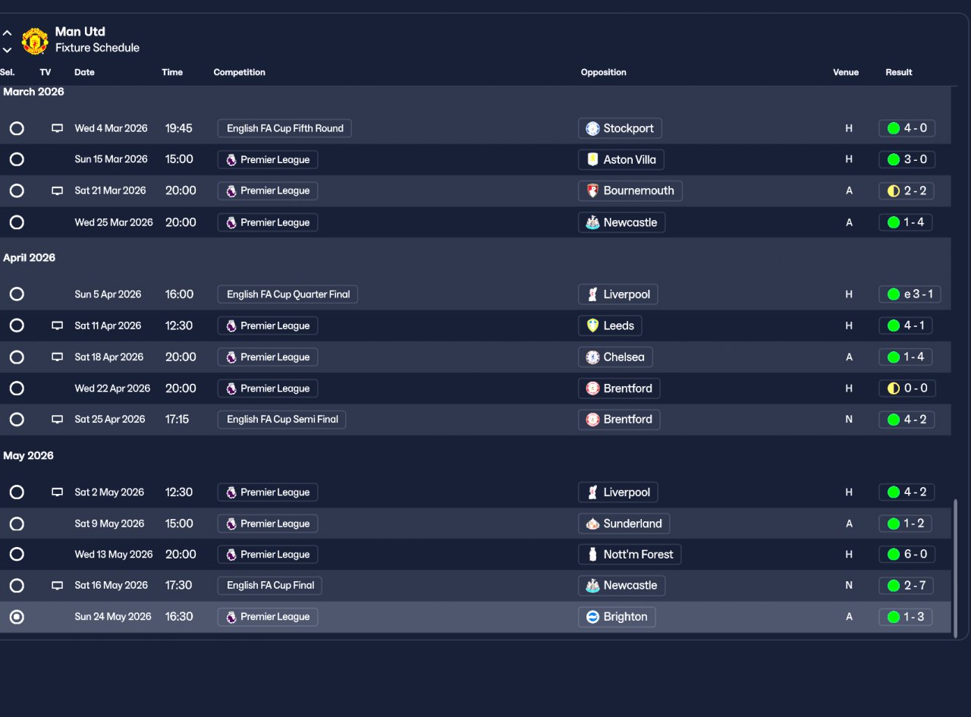View the 2 - 7 FA Cup Final result
Image resolution: width=971 pixels, height=717 pixels.
[907, 585]
